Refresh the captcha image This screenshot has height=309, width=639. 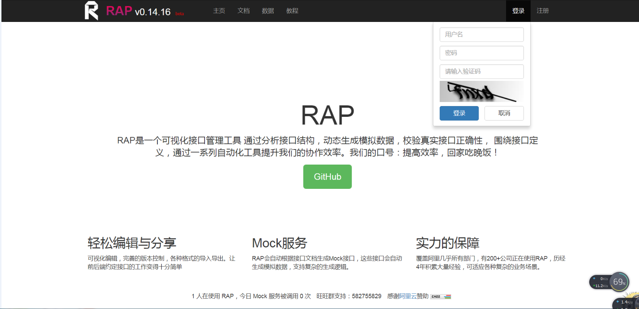tap(482, 92)
